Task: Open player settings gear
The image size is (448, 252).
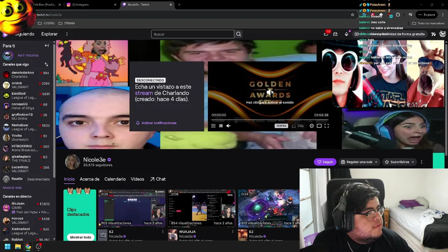Action: tap(312, 126)
